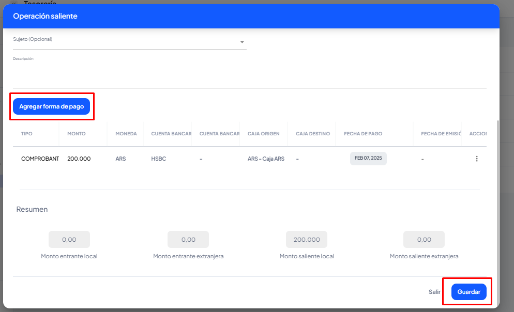Image resolution: width=514 pixels, height=312 pixels.
Task: Sort by the MONTO column header
Action: click(x=77, y=134)
